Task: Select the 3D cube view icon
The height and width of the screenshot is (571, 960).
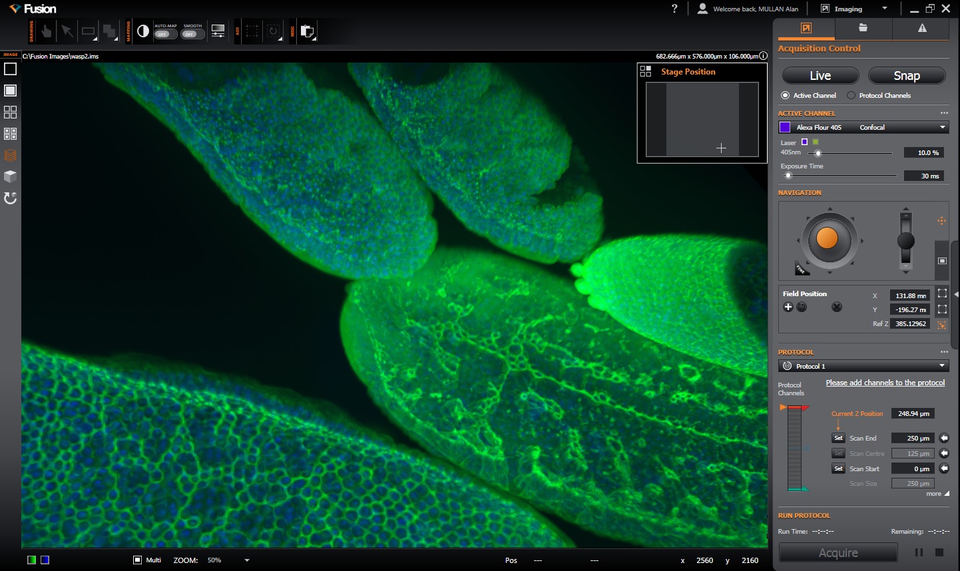Action: tap(10, 176)
